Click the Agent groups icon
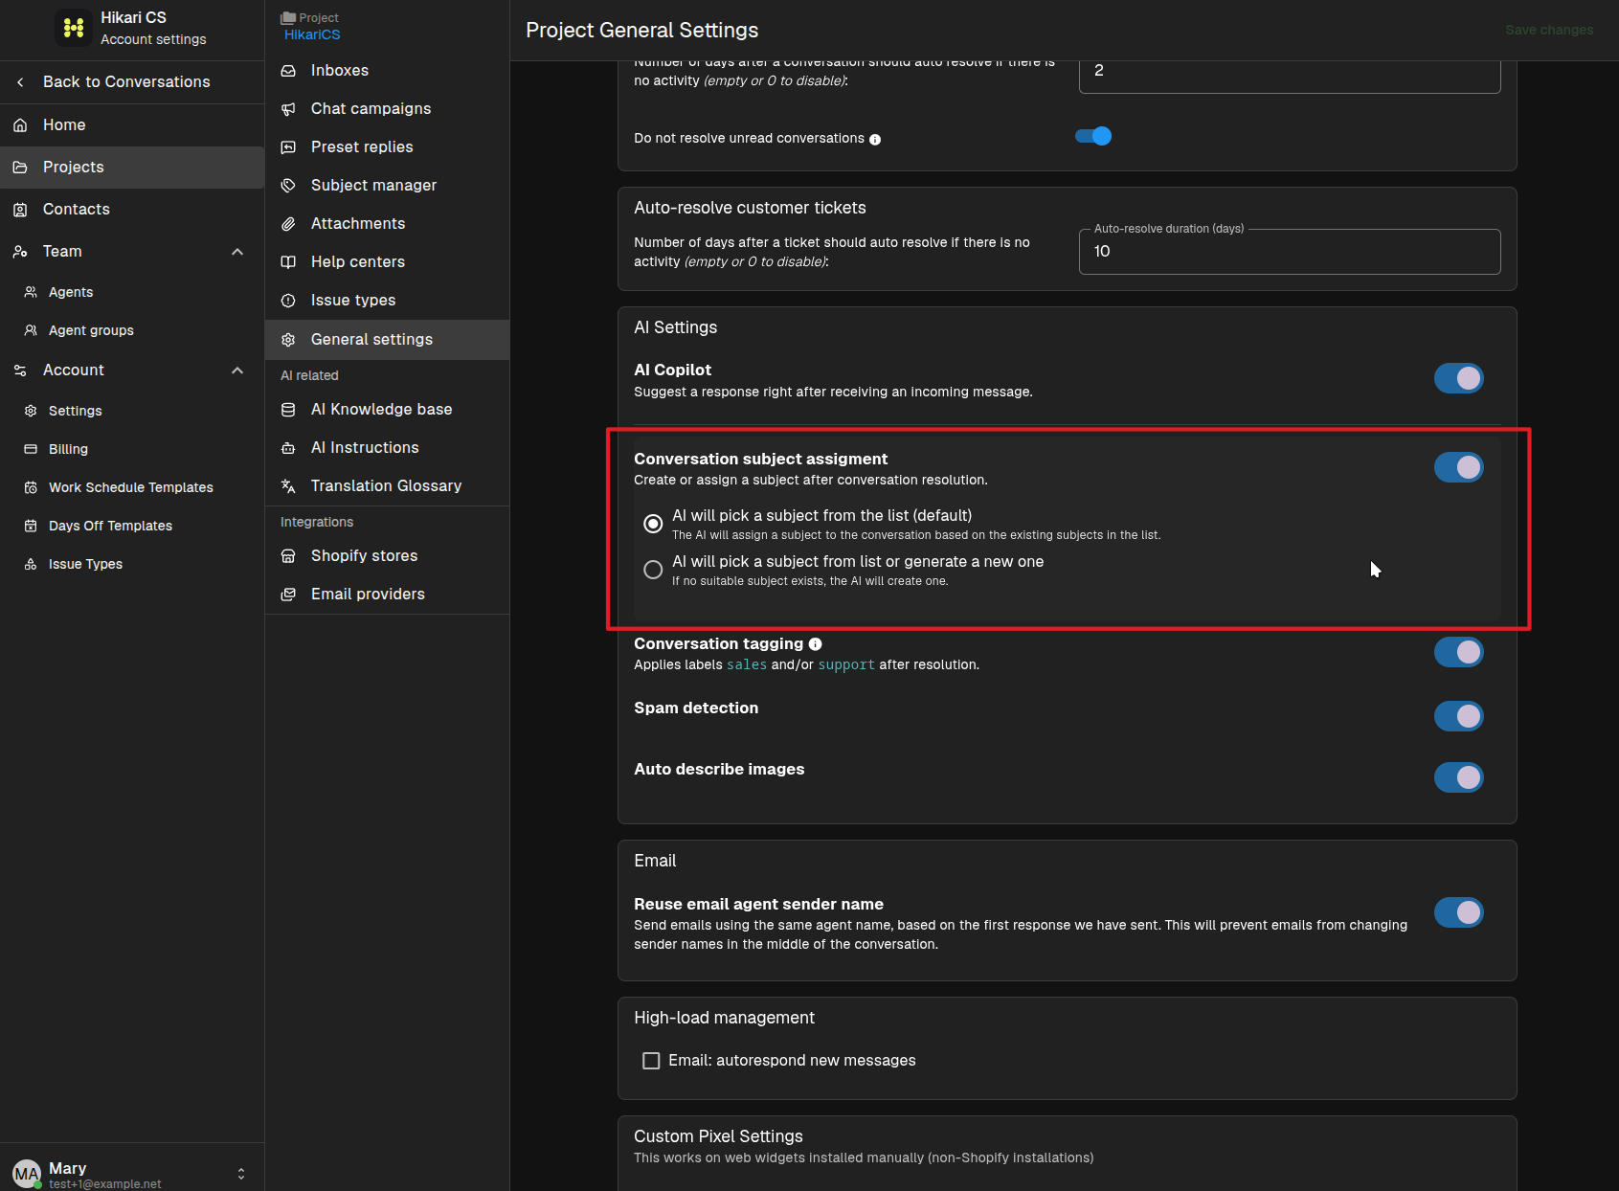Image resolution: width=1619 pixels, height=1191 pixels. click(31, 330)
